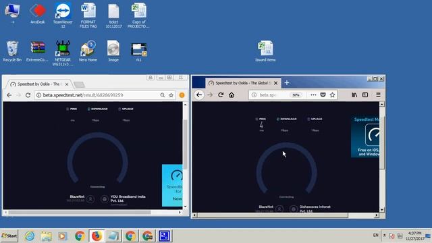Screen dimensions: 432x243
Task: Bookmark page with Firefox star icon
Action: 332,94
